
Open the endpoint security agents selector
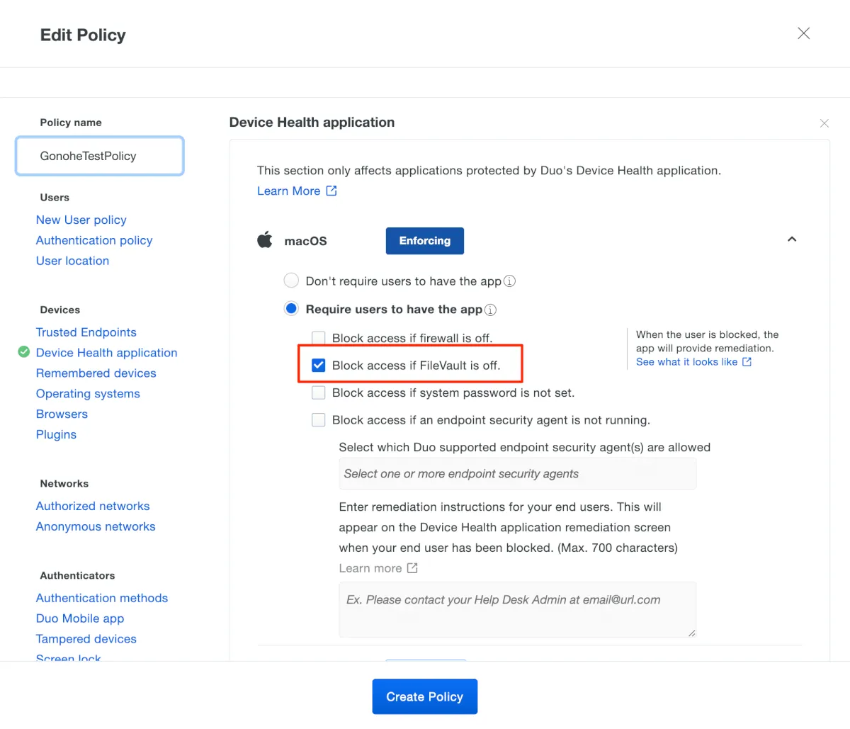point(517,474)
